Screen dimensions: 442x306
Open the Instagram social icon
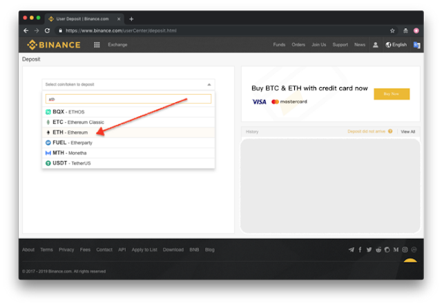point(405,249)
